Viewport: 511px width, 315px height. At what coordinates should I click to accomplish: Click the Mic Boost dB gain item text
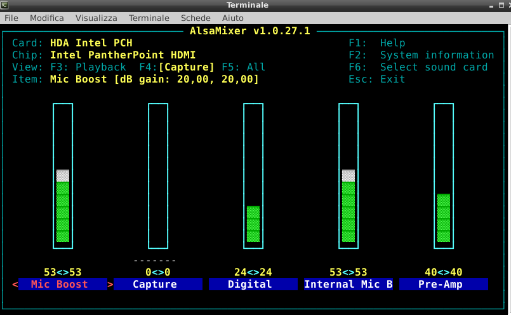click(x=154, y=79)
